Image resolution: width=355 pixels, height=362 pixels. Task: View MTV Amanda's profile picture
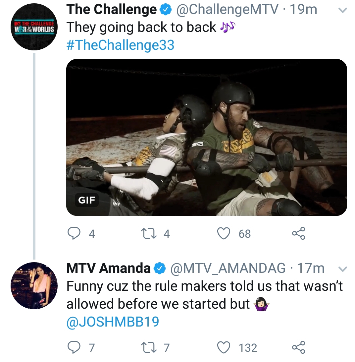34,285
